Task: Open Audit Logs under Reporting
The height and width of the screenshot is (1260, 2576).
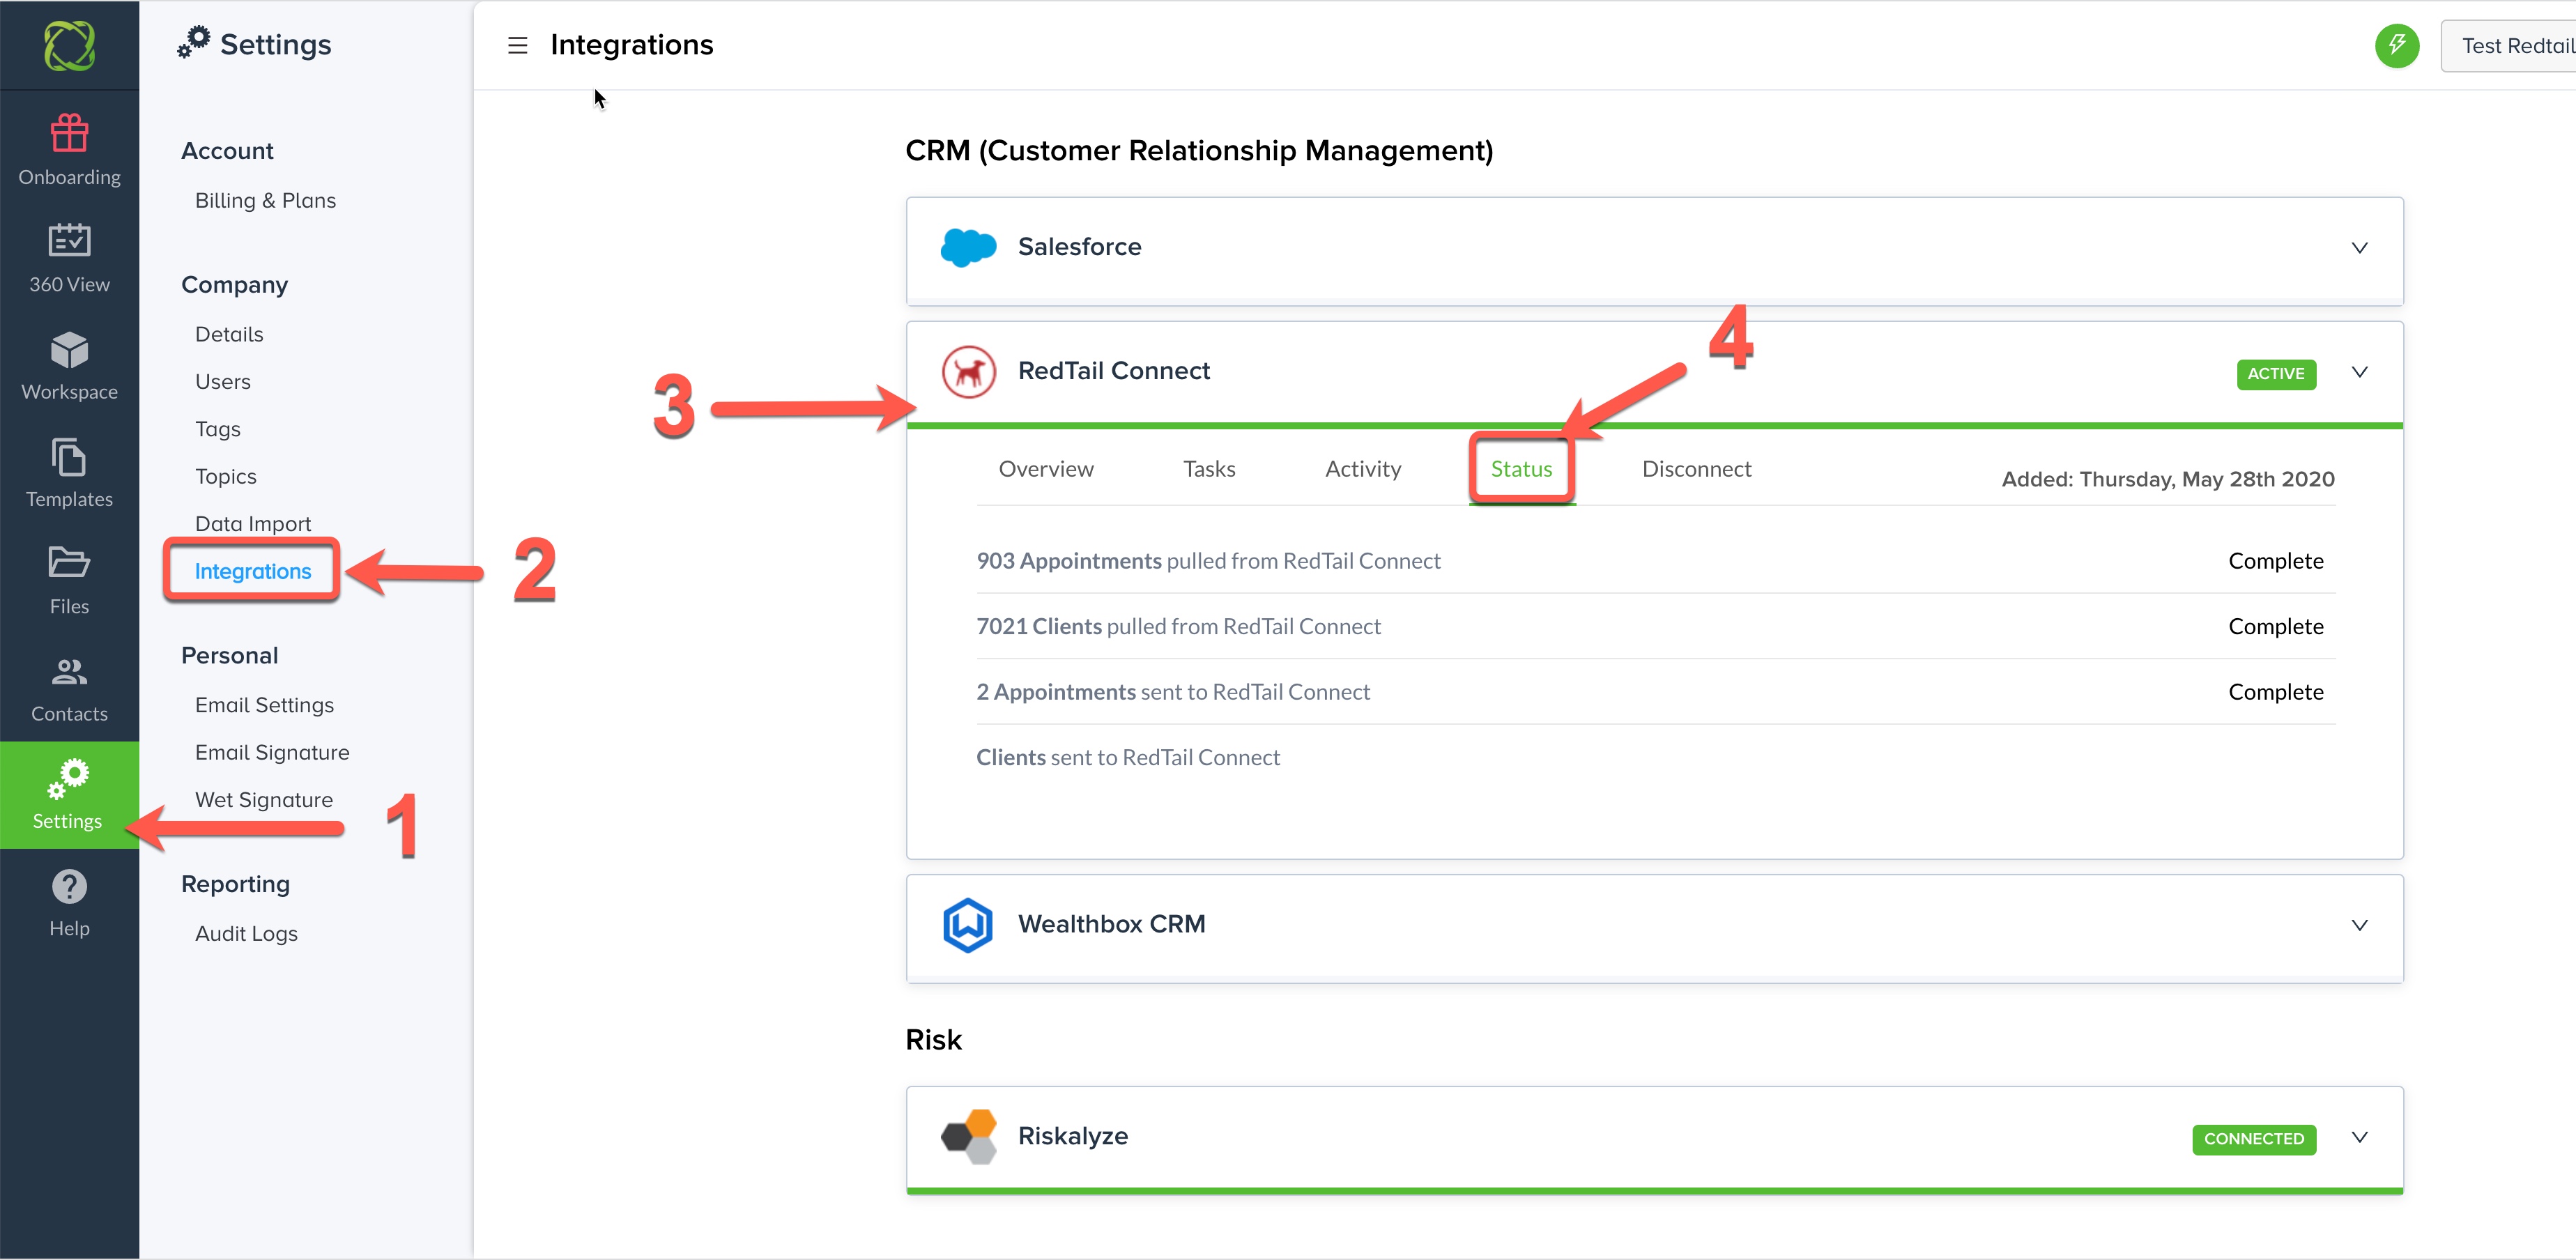Action: 246,934
